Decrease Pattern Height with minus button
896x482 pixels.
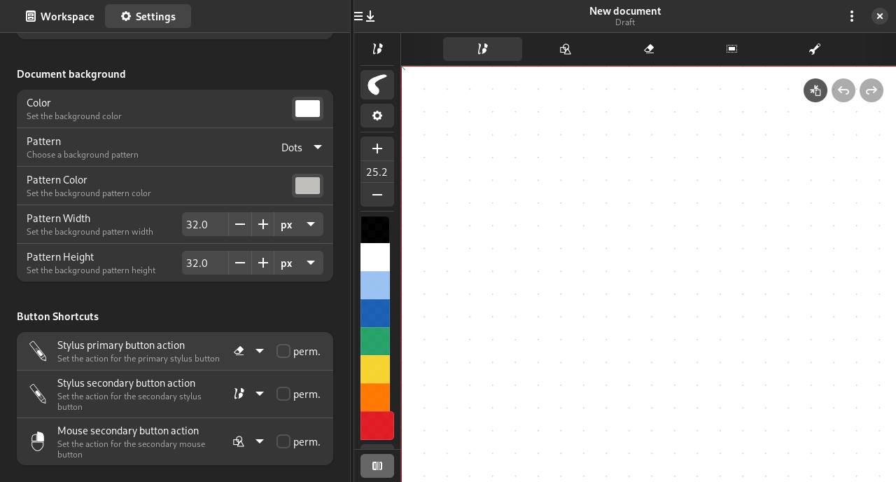[x=240, y=263]
